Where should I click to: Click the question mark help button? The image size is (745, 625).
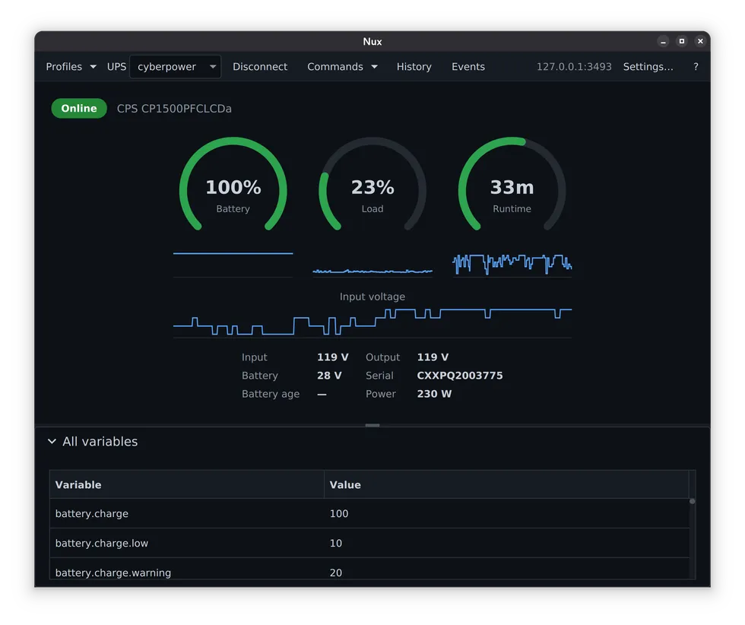click(x=696, y=67)
